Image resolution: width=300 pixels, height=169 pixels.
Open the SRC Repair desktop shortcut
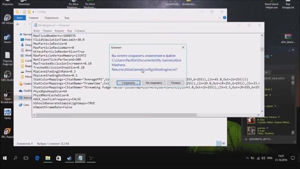[x=7, y=133]
